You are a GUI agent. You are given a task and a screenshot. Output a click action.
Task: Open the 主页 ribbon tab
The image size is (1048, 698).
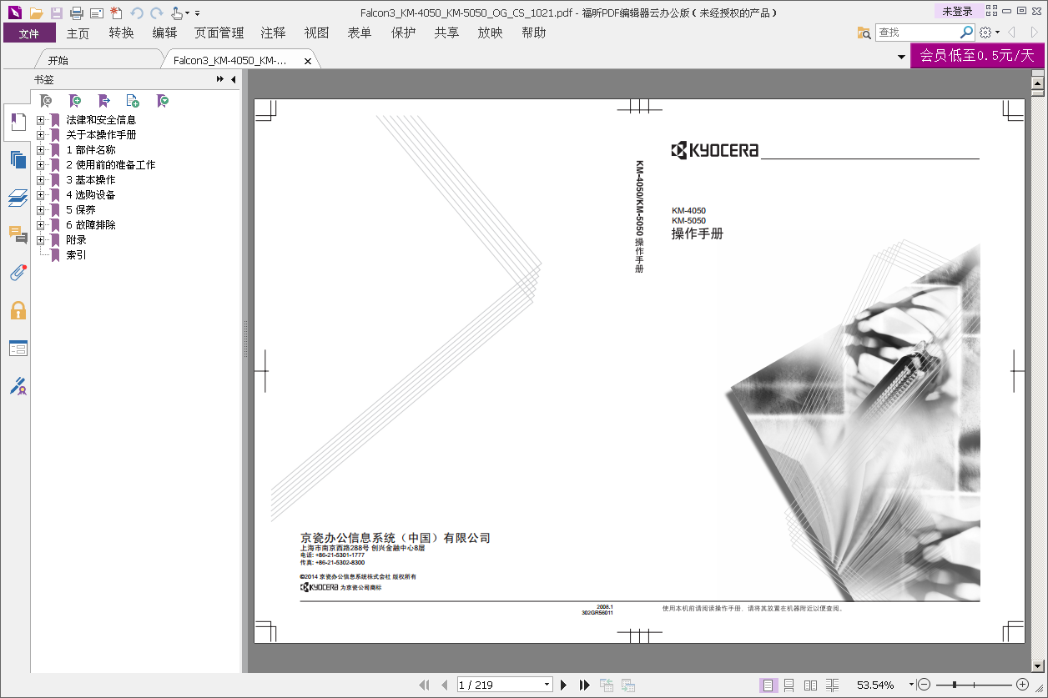[78, 33]
